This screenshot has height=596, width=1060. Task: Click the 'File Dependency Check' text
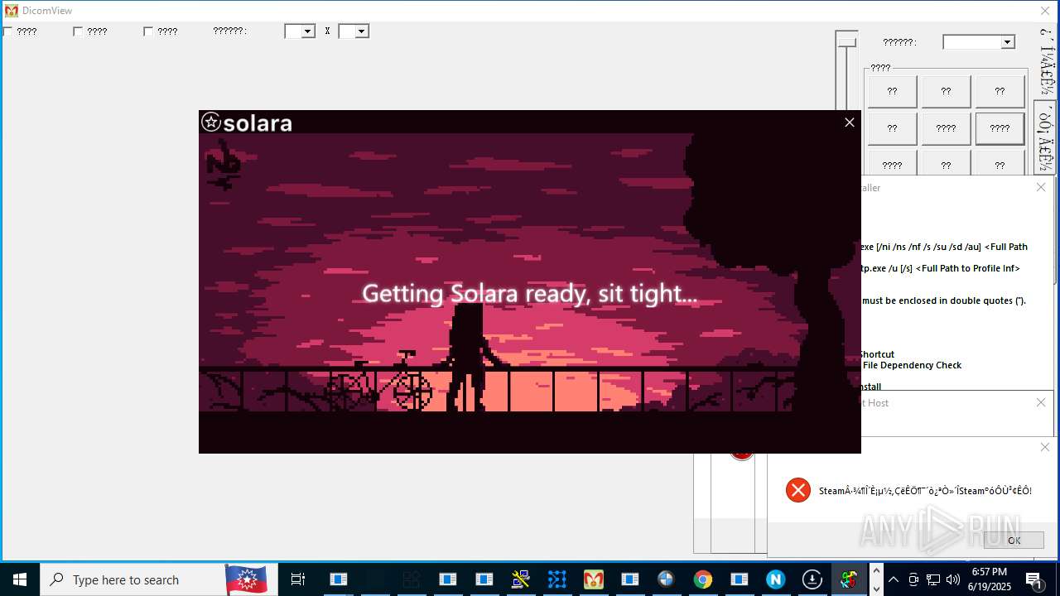pos(912,365)
